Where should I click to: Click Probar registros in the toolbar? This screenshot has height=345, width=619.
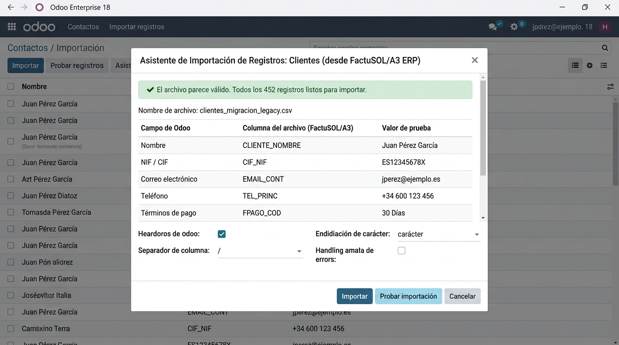(x=77, y=66)
